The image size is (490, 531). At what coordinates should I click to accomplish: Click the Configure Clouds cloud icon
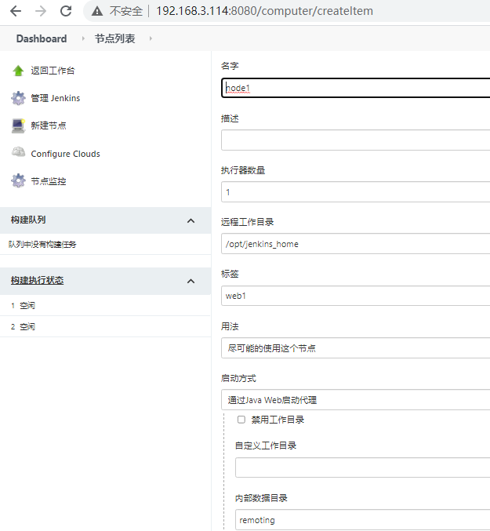[18, 152]
